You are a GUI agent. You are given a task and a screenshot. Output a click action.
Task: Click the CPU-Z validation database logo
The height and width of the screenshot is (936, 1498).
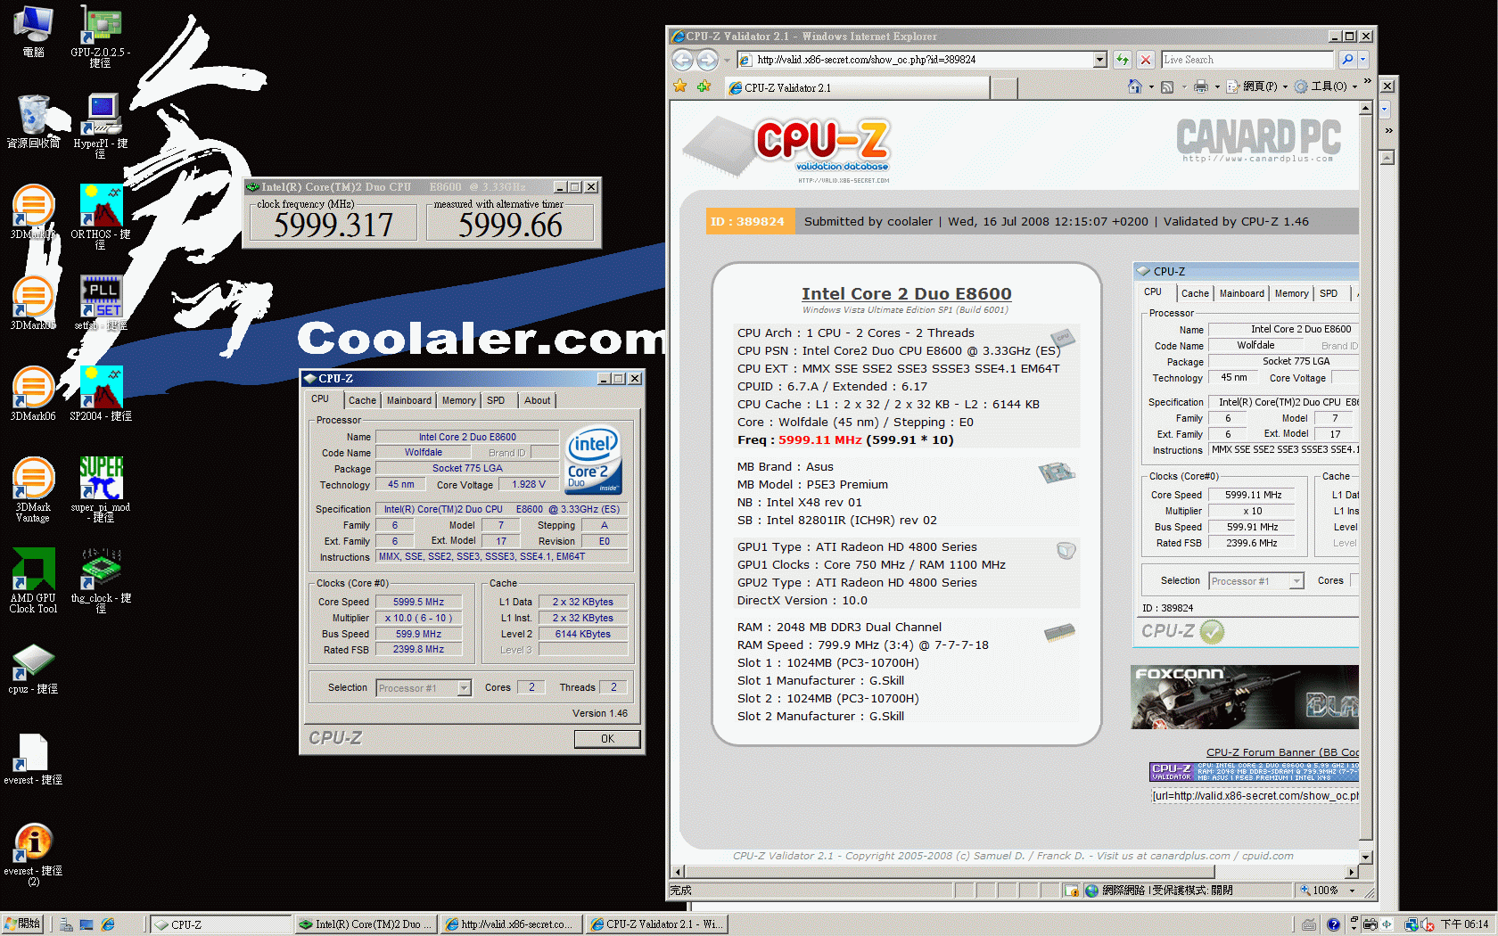point(789,150)
